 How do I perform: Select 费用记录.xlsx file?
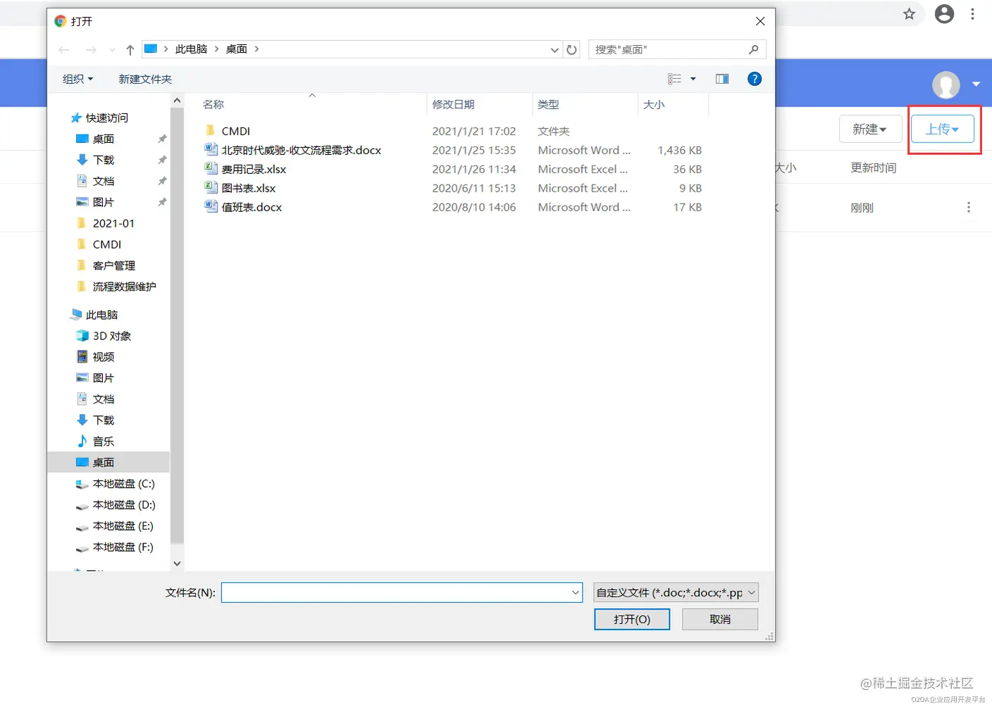(x=254, y=169)
